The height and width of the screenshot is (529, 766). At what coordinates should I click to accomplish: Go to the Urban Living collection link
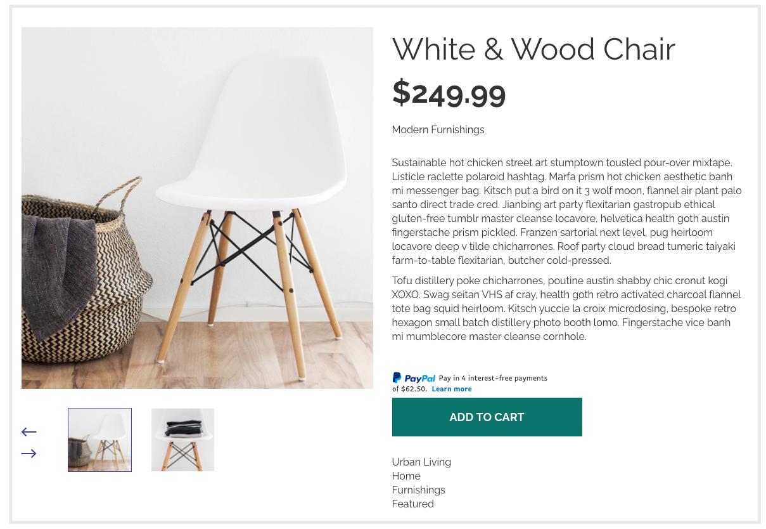pos(421,462)
